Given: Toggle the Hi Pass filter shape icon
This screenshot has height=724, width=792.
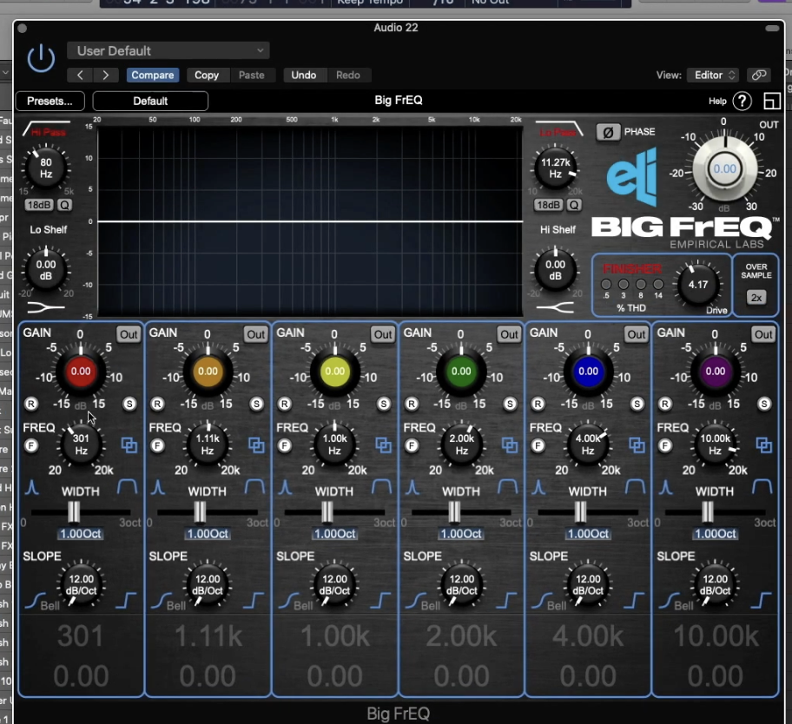Looking at the screenshot, I should point(47,128).
